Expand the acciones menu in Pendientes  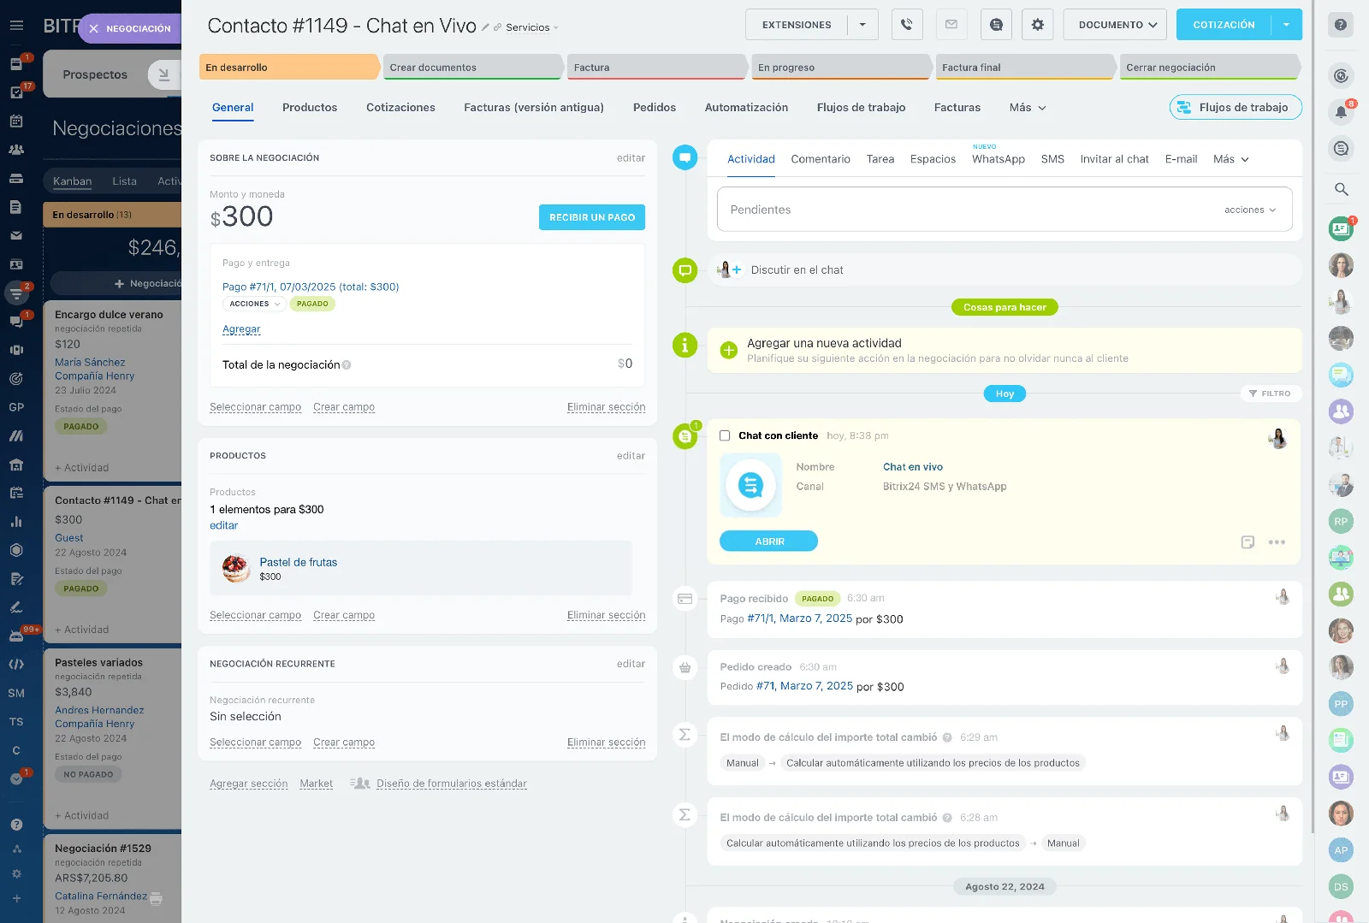[x=1249, y=210]
